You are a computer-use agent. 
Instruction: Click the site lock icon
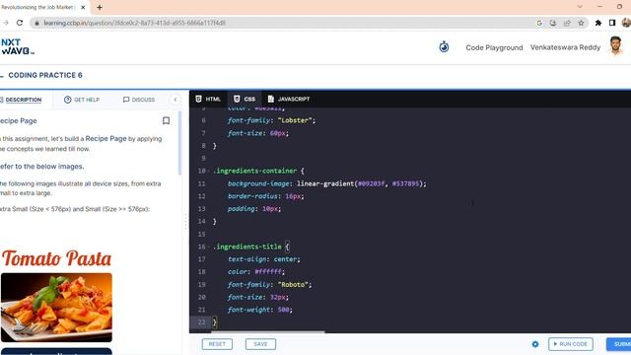[x=36, y=23]
